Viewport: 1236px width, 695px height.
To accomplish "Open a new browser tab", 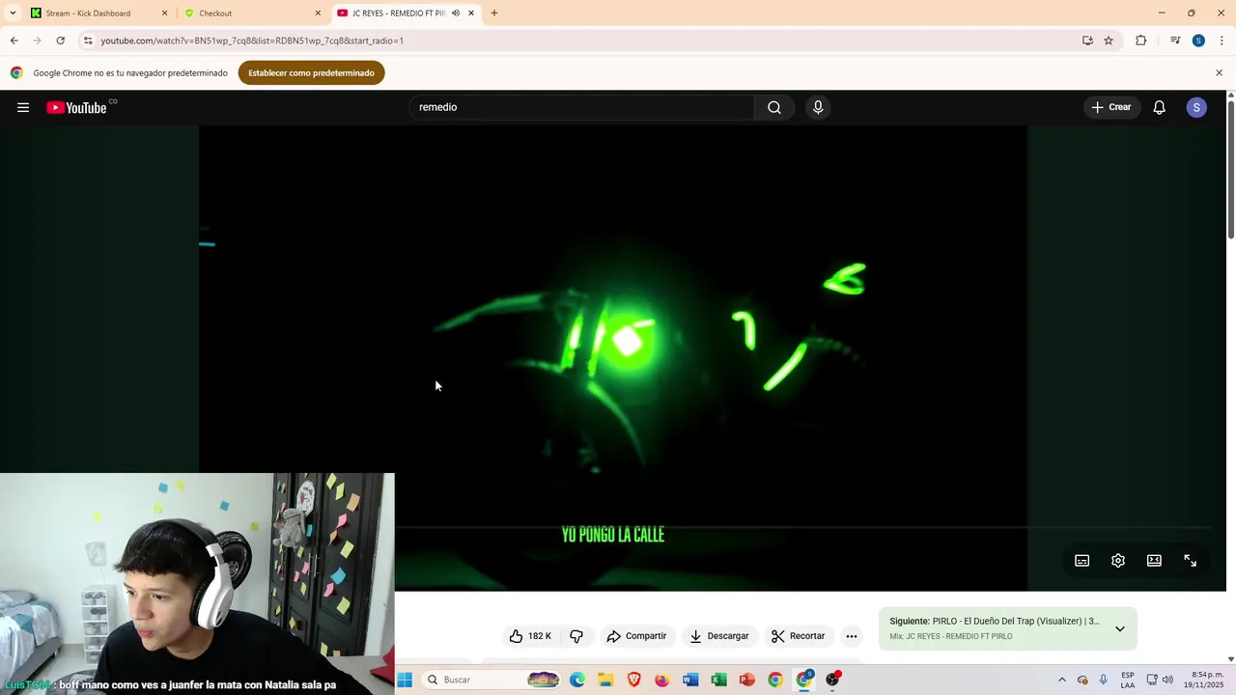I will tap(494, 14).
